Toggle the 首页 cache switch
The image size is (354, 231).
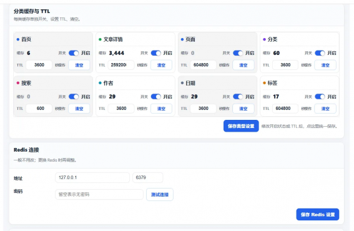click(74, 53)
